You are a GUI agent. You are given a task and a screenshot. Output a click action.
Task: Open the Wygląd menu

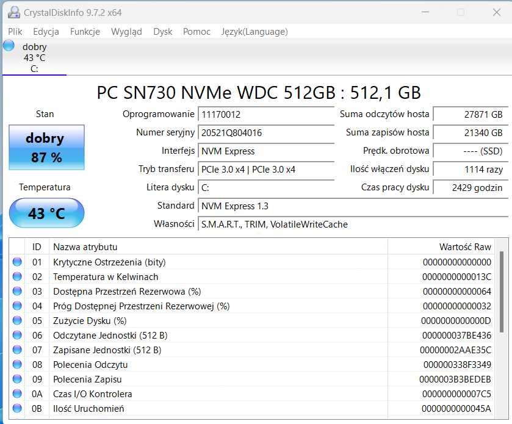coord(126,32)
